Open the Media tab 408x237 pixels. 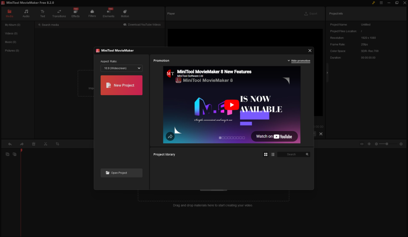pyautogui.click(x=10, y=13)
